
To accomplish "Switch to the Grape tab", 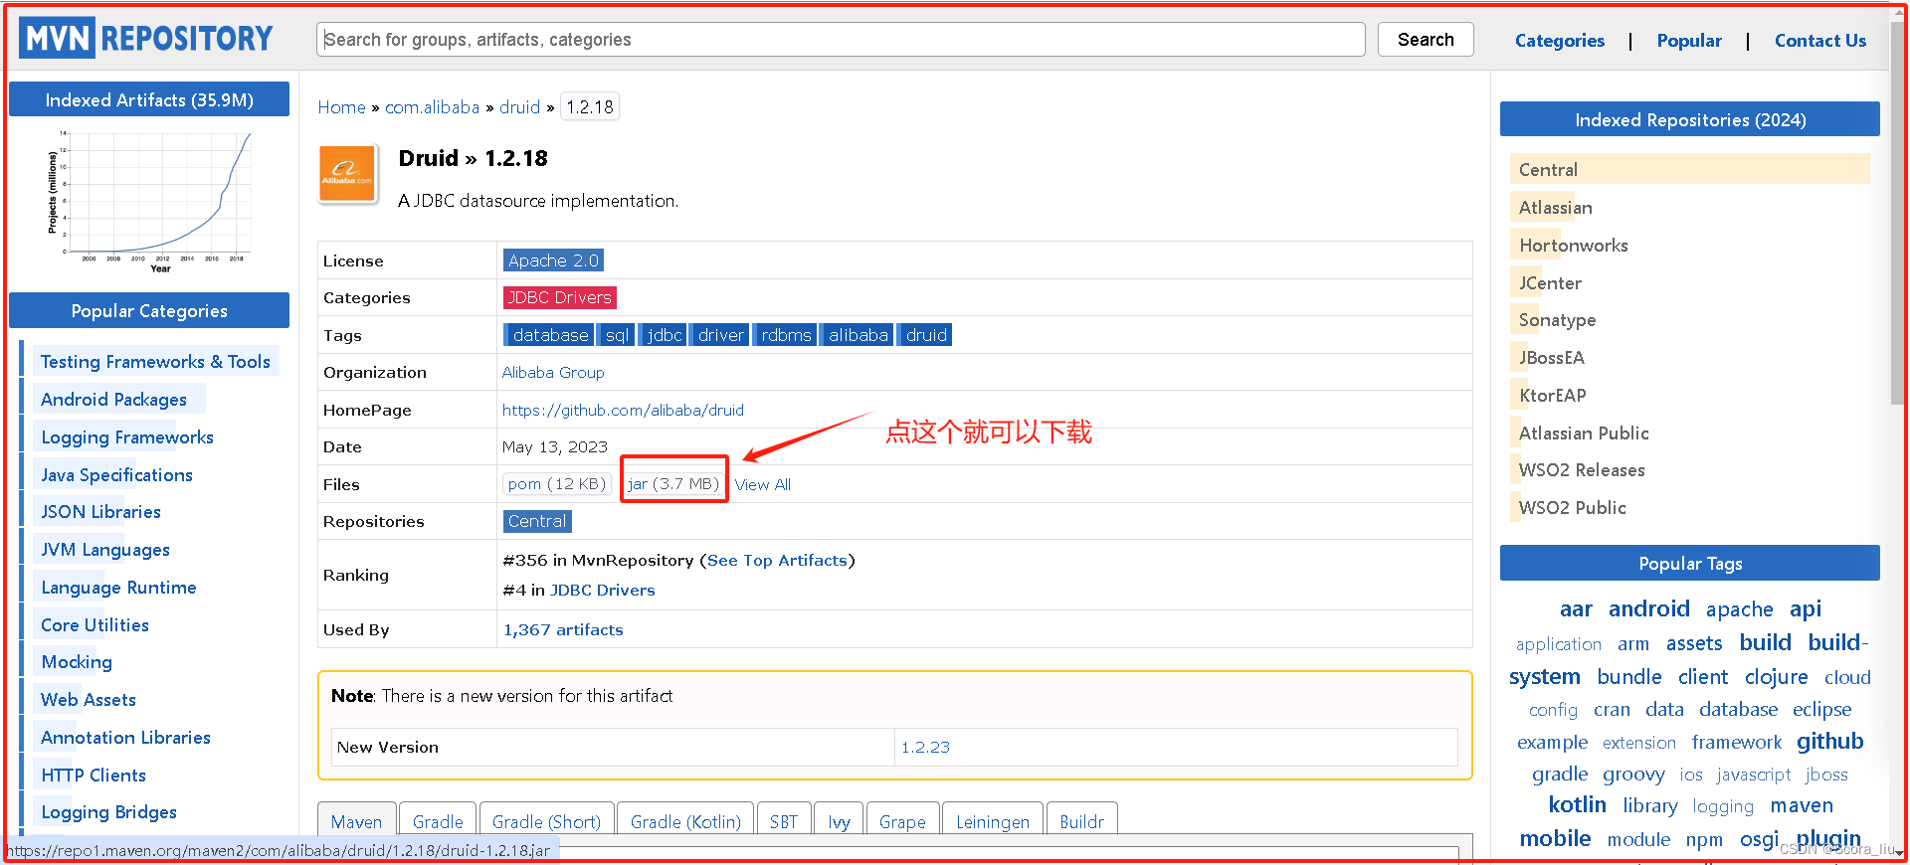I will point(902,821).
